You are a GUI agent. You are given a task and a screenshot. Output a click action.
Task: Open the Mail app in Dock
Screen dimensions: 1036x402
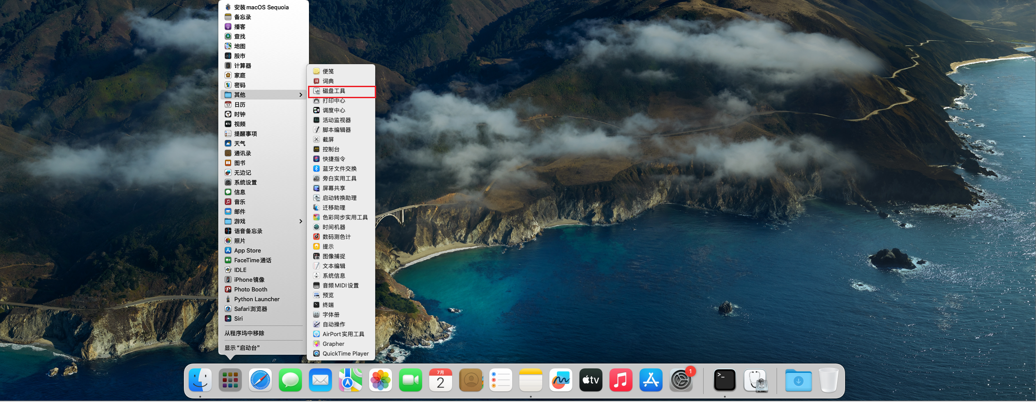pyautogui.click(x=320, y=380)
